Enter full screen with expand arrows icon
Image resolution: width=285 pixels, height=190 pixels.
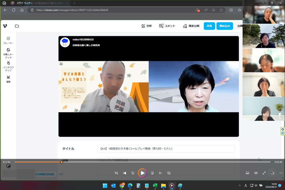click(x=264, y=173)
